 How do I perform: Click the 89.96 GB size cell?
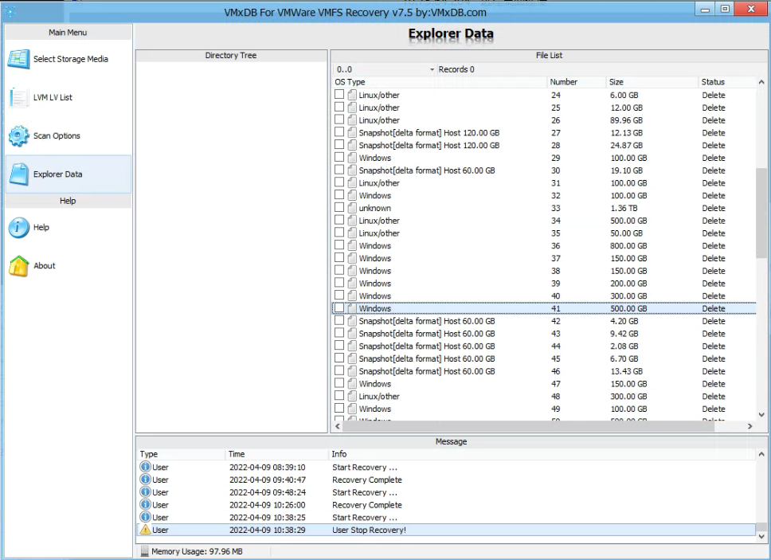click(x=626, y=120)
